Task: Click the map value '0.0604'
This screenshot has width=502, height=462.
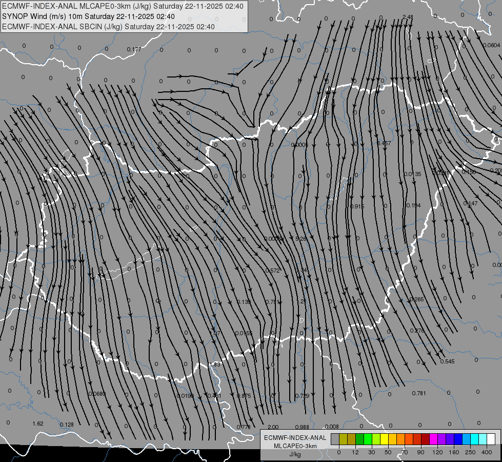Action: click(491, 46)
